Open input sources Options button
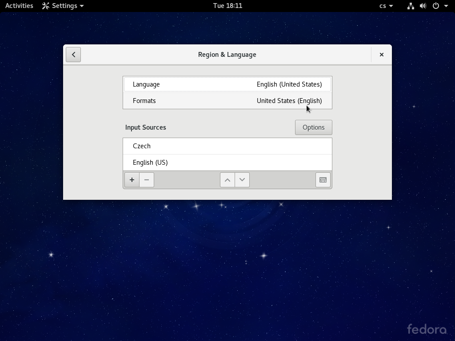The image size is (455, 341). point(313,127)
